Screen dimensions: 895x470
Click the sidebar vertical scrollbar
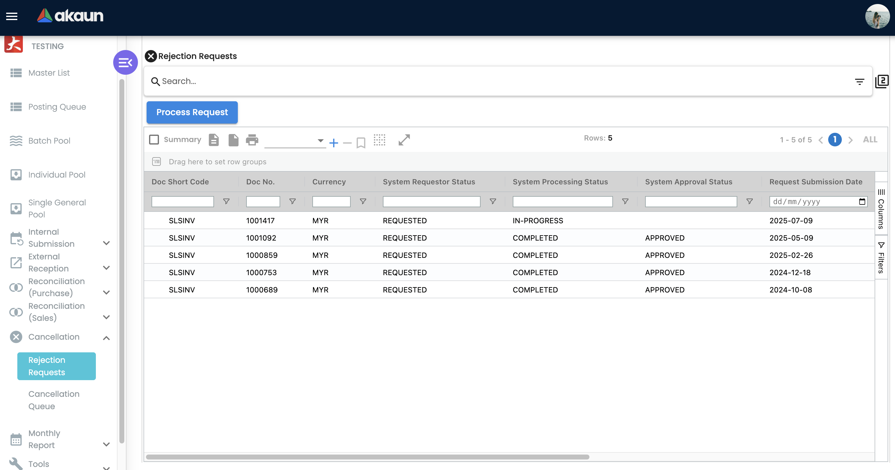(122, 261)
